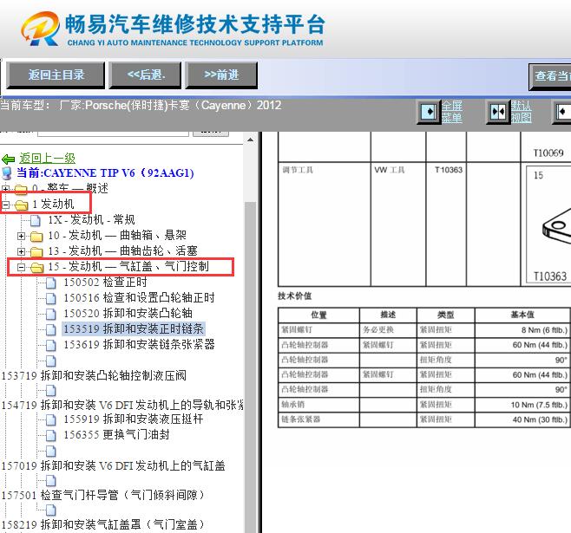Open 153619 拆卸和安装链条张紧器
The width and height of the screenshot is (571, 533).
139,344
